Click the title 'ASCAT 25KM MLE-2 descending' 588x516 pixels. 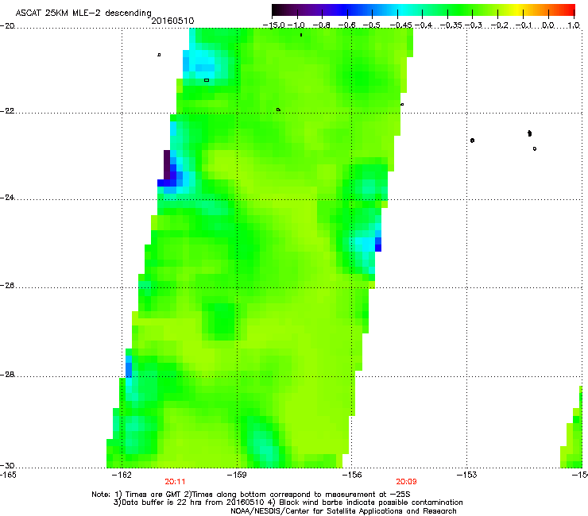[83, 13]
